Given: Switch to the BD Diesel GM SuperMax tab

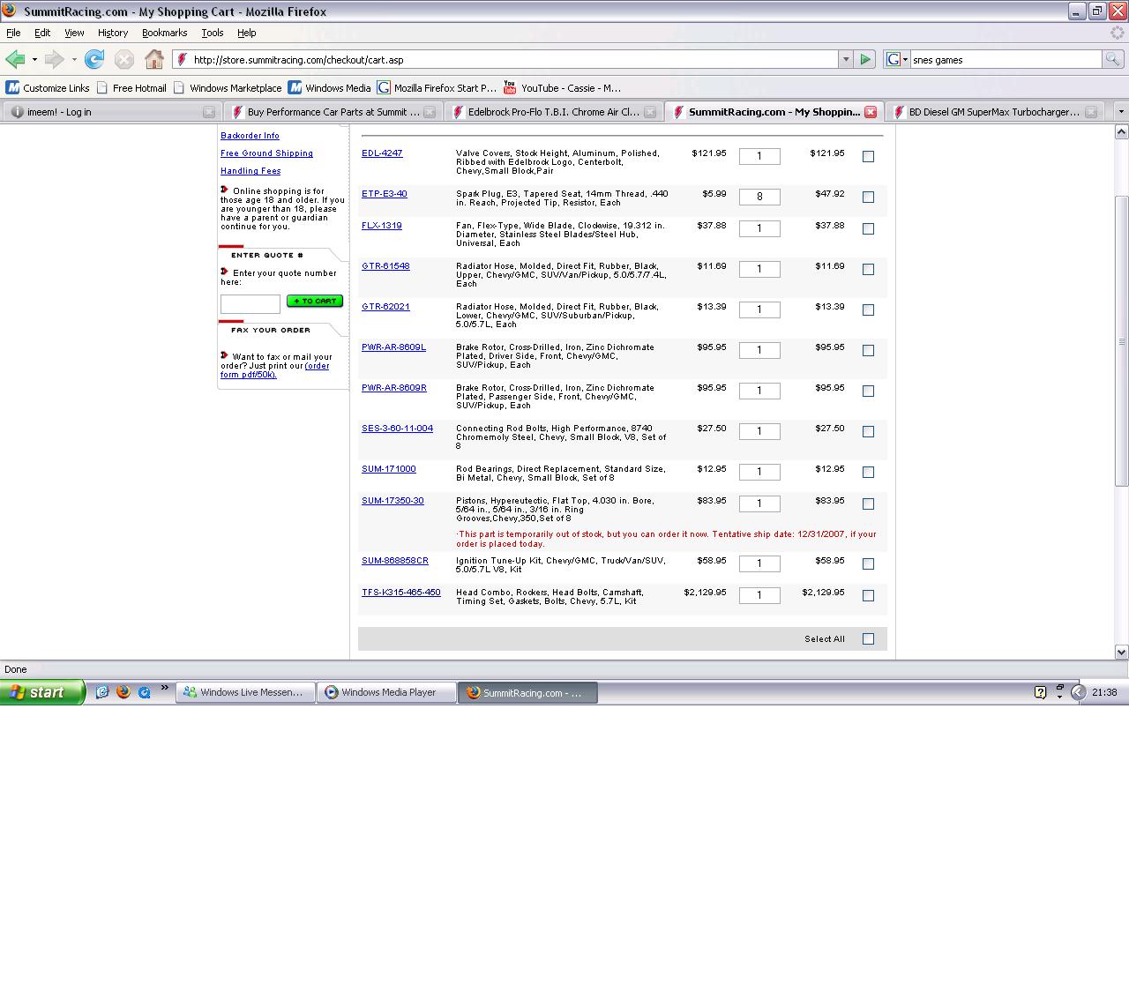Looking at the screenshot, I should (993, 112).
